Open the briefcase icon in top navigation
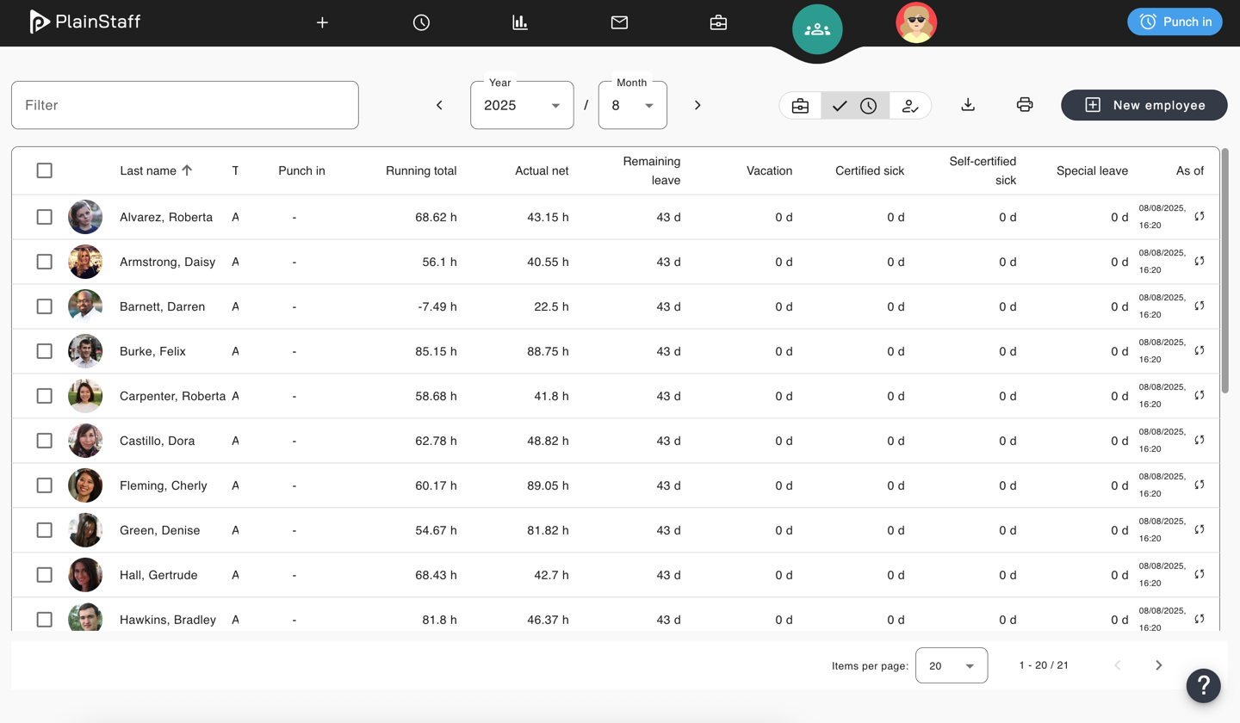1240x723 pixels. pos(718,23)
